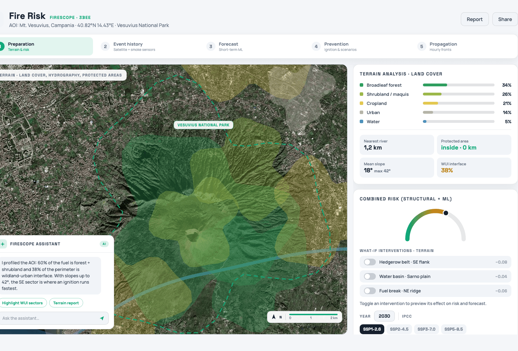Click the AI badge in assistant header
The image size is (518, 351).
pos(104,244)
